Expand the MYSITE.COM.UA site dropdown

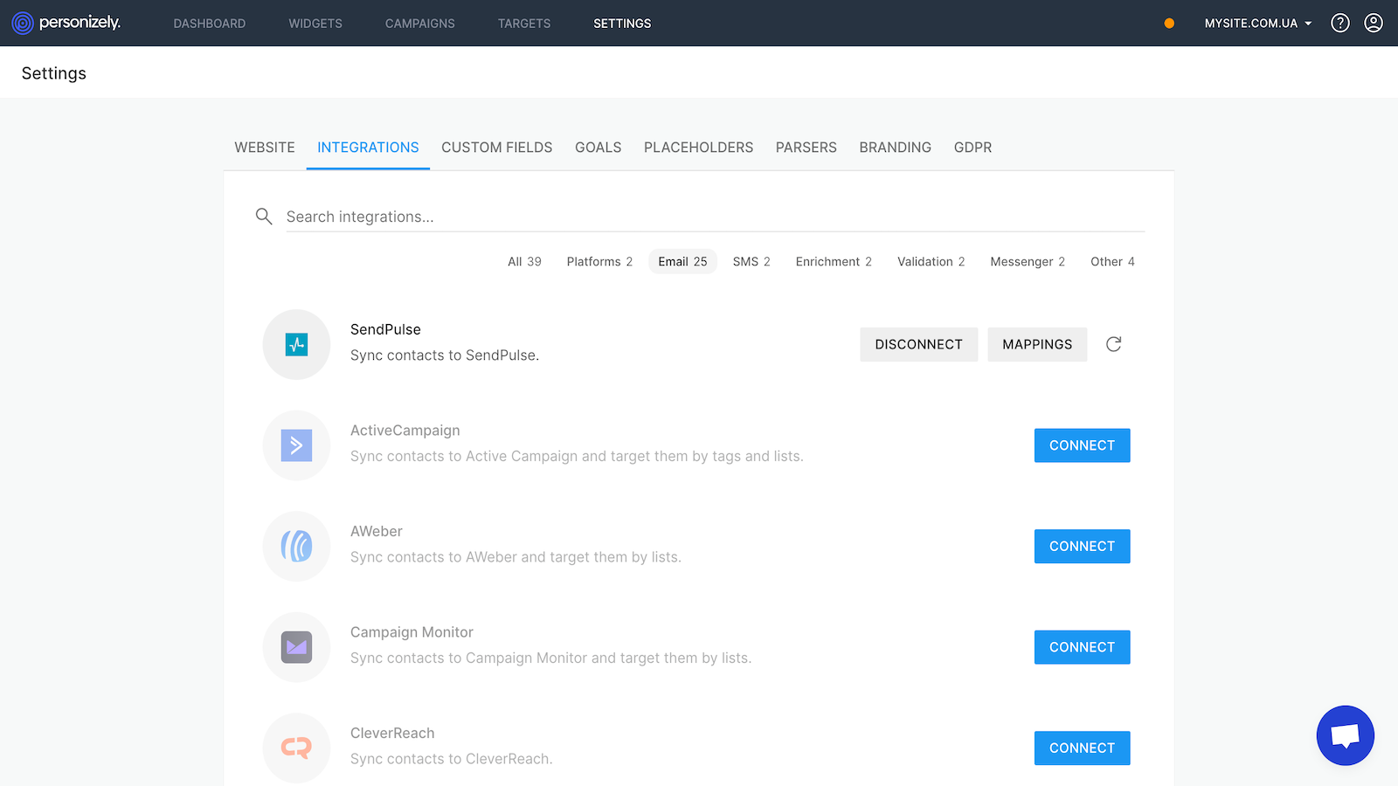(x=1257, y=24)
